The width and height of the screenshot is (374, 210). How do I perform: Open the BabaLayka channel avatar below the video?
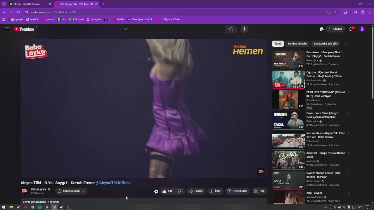pos(25,191)
